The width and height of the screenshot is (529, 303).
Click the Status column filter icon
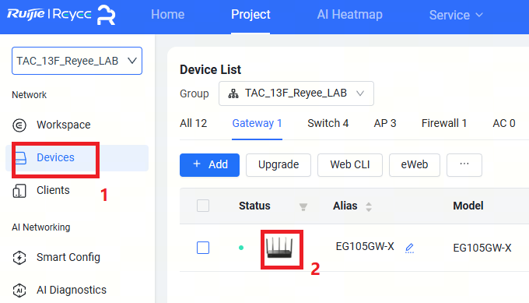[x=303, y=206]
